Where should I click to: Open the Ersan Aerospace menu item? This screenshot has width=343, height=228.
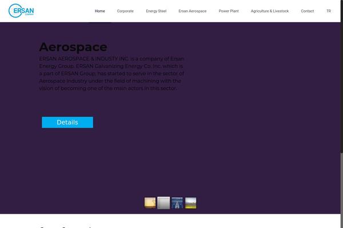coord(193,11)
